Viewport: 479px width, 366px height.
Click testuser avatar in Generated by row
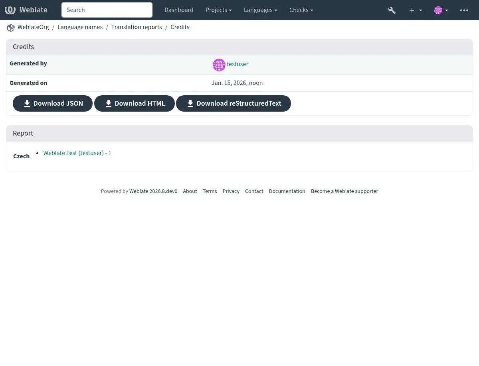219,65
